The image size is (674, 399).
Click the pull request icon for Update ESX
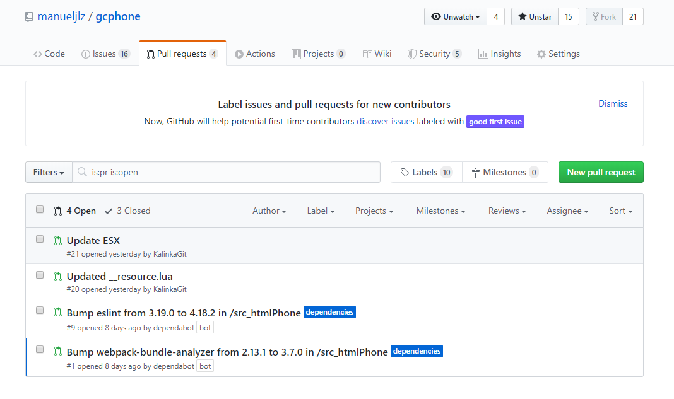pyautogui.click(x=57, y=241)
